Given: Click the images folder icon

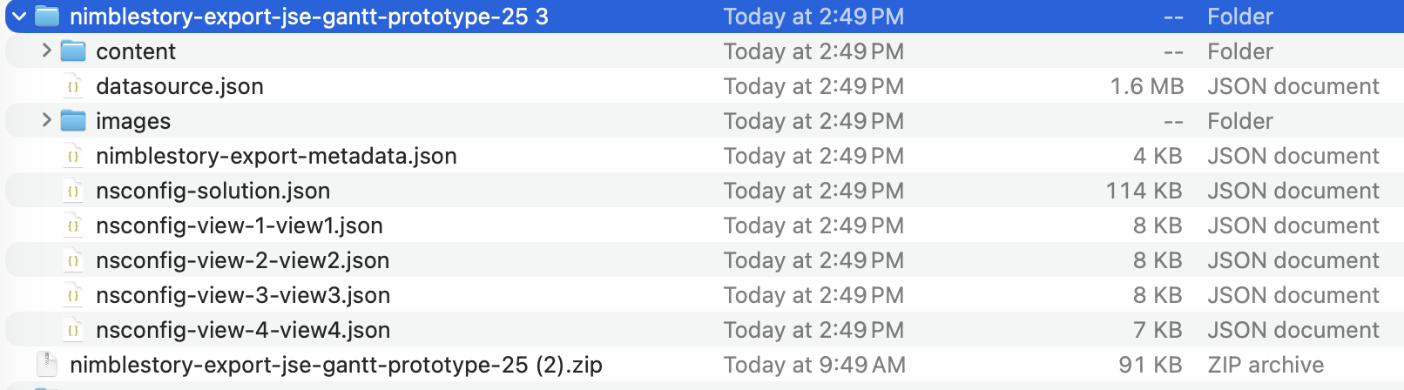Looking at the screenshot, I should click(x=73, y=121).
